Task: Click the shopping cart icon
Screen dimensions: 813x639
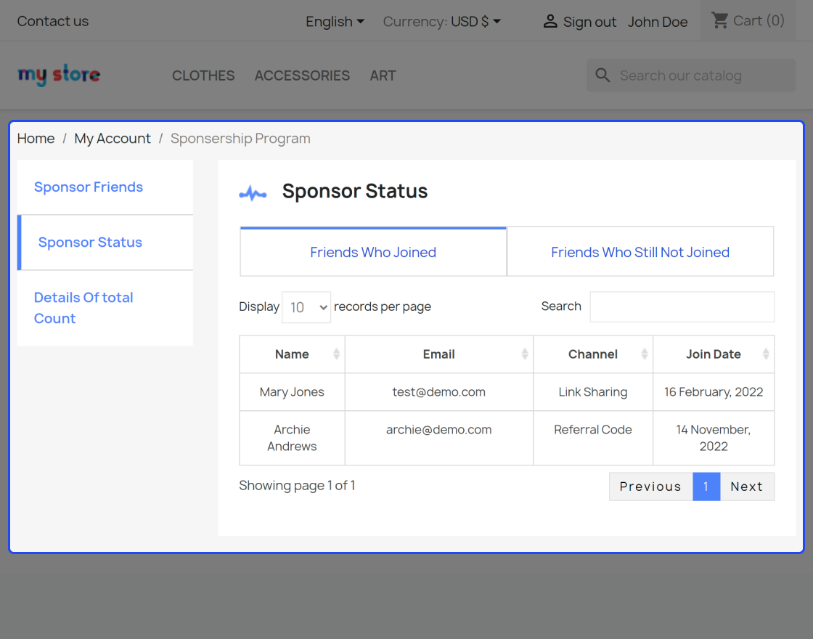Action: (x=719, y=21)
